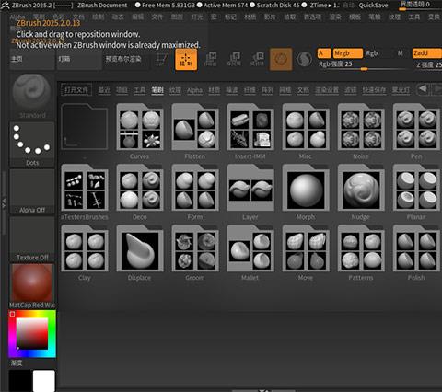Open the Misc brush folder
442x392 pixels.
pos(306,127)
